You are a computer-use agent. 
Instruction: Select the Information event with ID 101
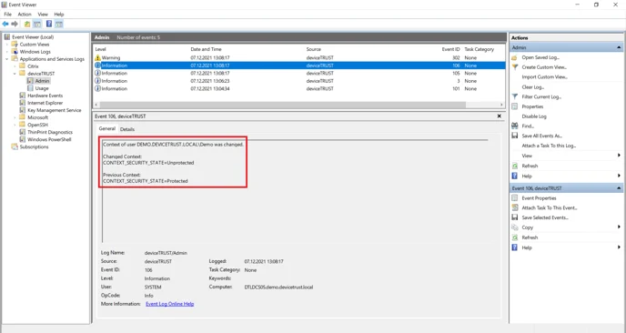(299, 88)
